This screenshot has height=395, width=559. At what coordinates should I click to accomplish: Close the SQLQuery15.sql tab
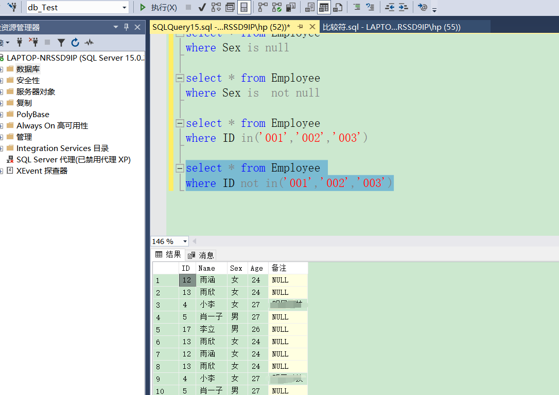pyautogui.click(x=312, y=27)
